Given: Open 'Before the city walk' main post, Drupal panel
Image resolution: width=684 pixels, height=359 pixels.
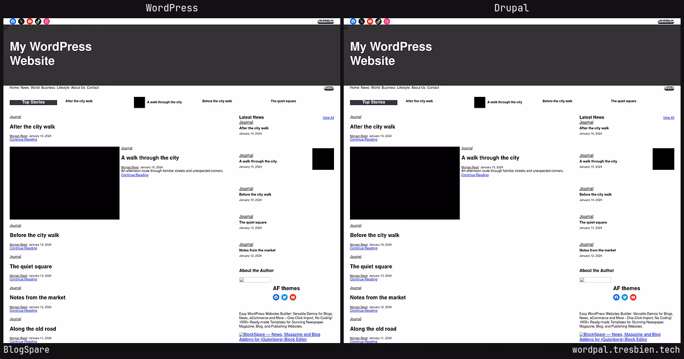Looking at the screenshot, I should (374, 235).
